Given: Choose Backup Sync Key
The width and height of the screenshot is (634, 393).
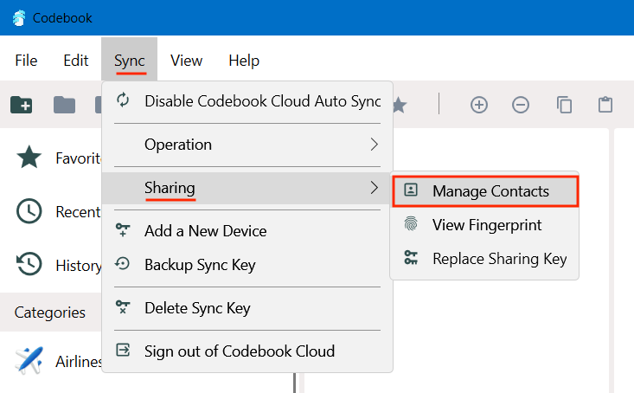Looking at the screenshot, I should [247, 265].
